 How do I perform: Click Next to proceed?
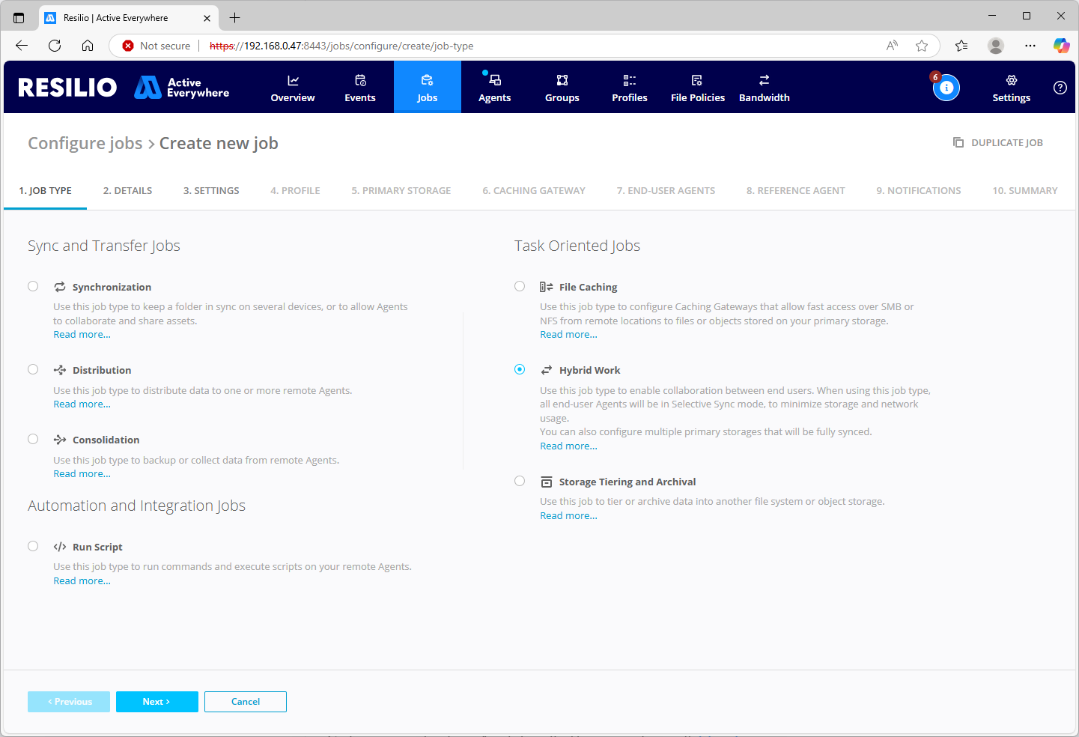click(156, 702)
